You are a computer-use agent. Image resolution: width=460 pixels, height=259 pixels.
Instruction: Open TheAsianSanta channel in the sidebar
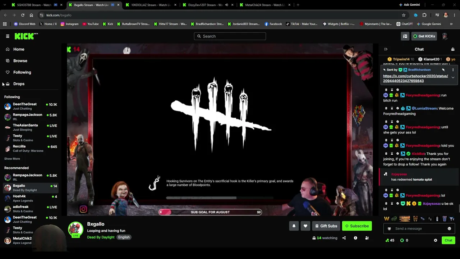coord(31,127)
